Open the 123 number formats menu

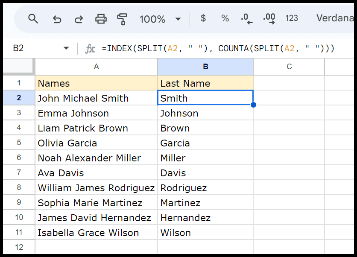[292, 18]
